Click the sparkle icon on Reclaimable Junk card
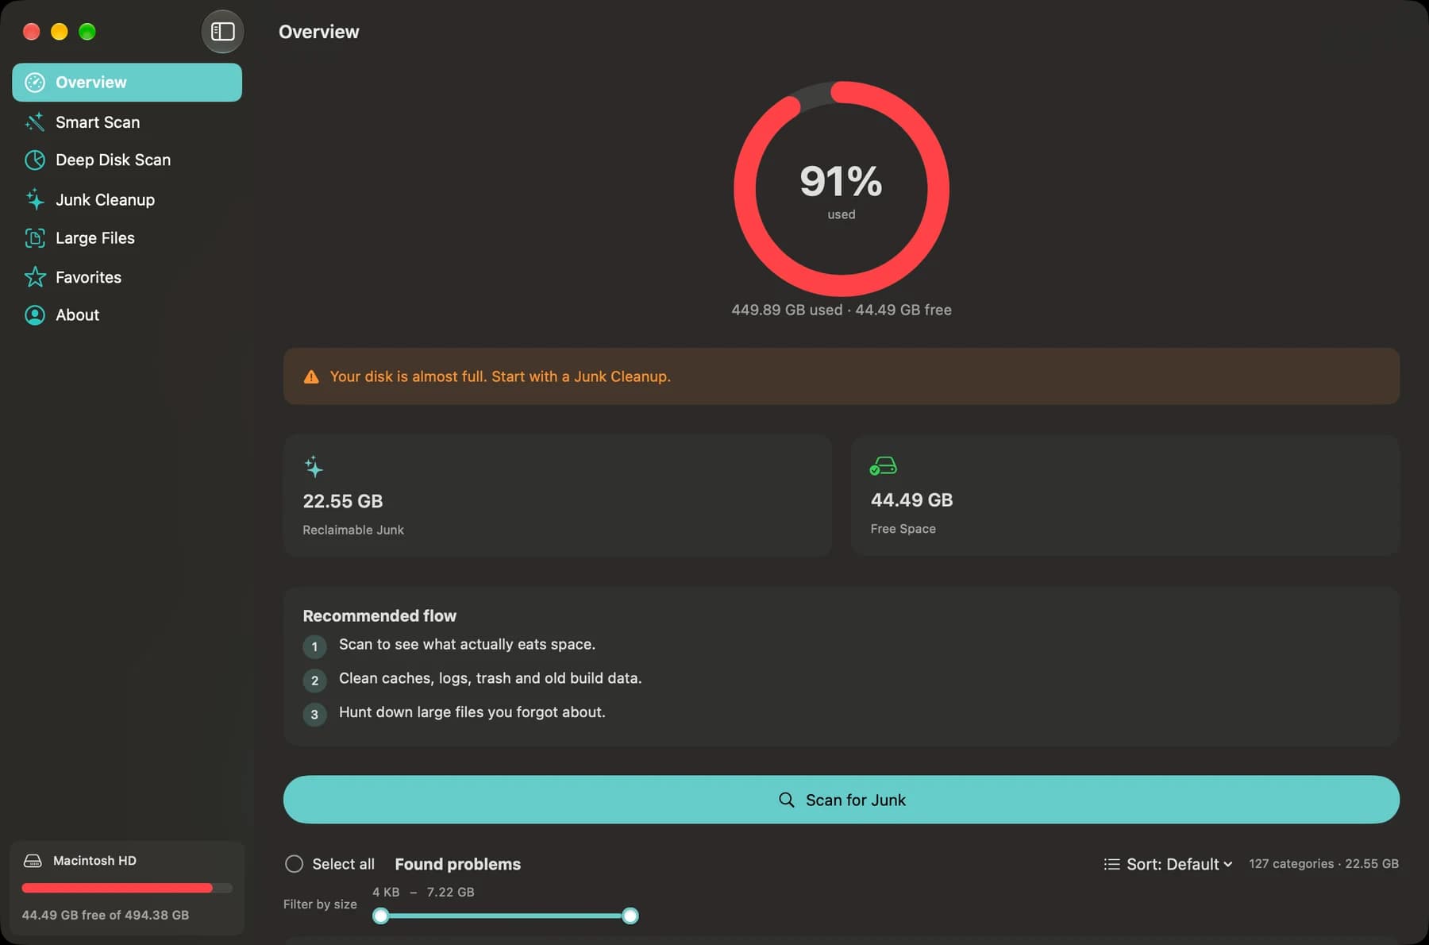 coord(314,466)
